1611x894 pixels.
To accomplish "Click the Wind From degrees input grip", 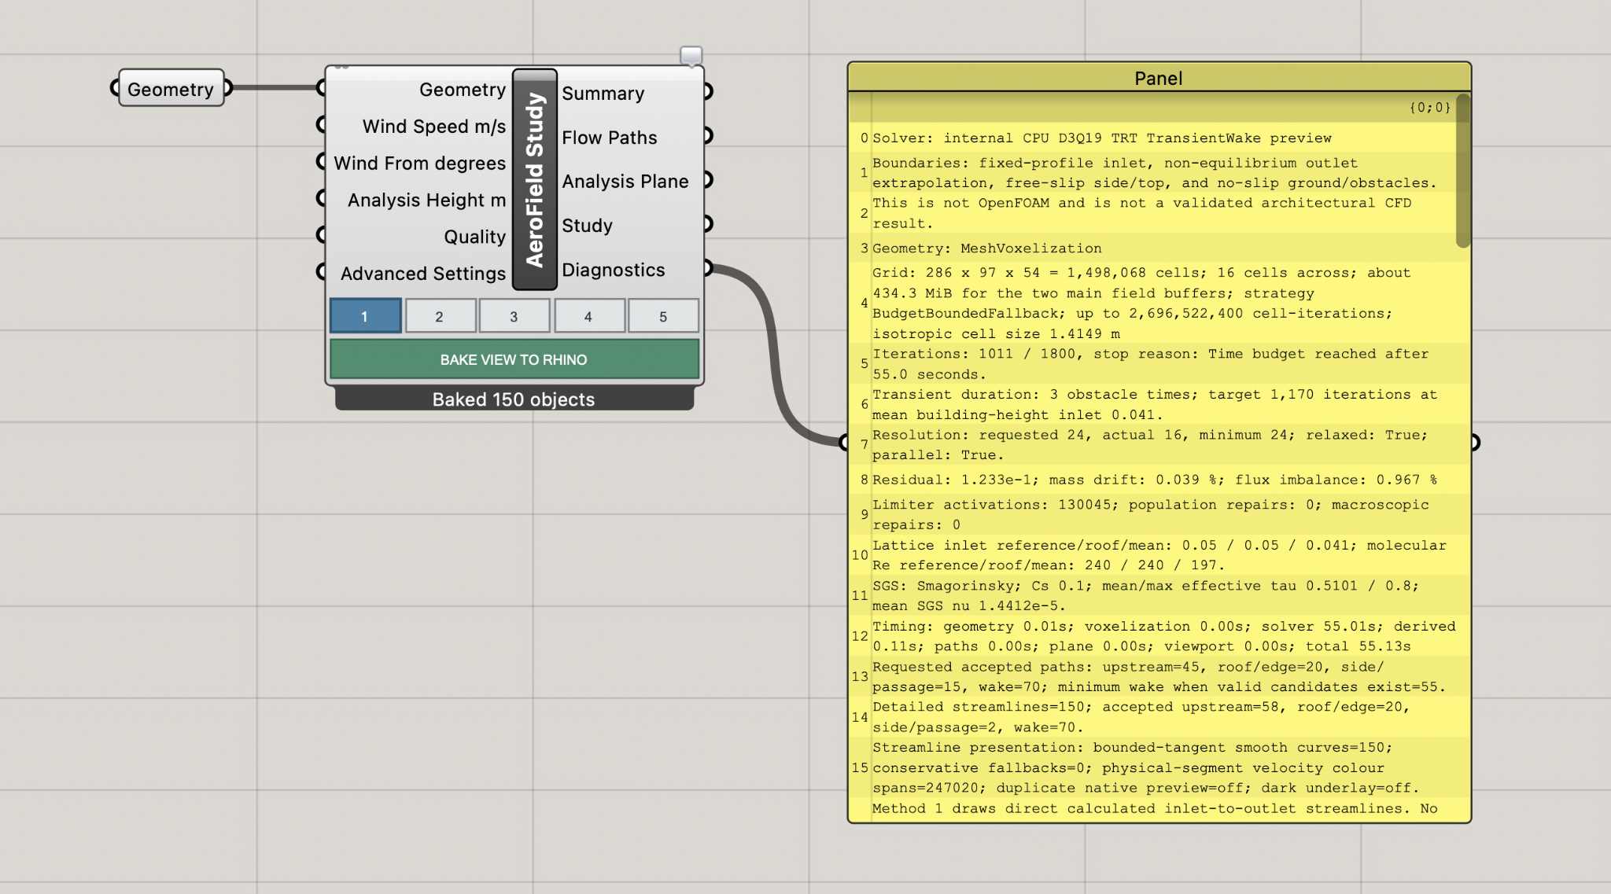I will pyautogui.click(x=321, y=161).
